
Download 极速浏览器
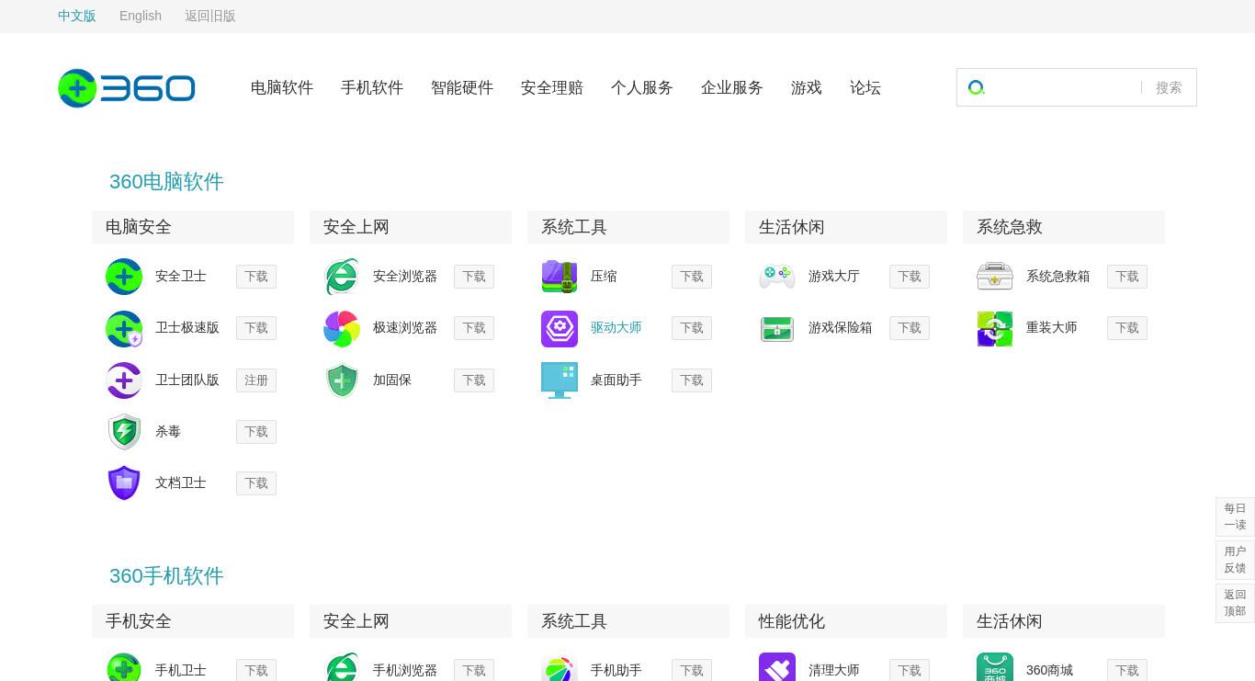click(474, 328)
